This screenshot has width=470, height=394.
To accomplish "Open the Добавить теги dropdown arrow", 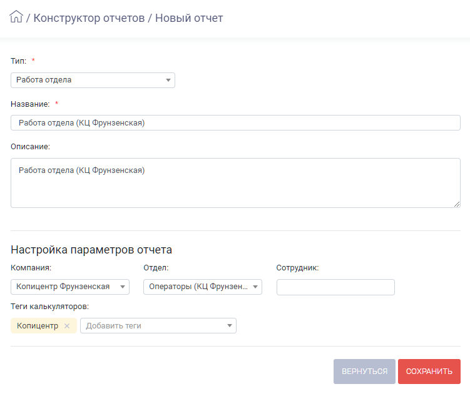I will 230,326.
